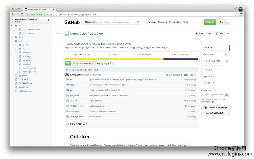Click the repository book icon beside buunguyen
The height and width of the screenshot is (159, 254).
(67, 33)
